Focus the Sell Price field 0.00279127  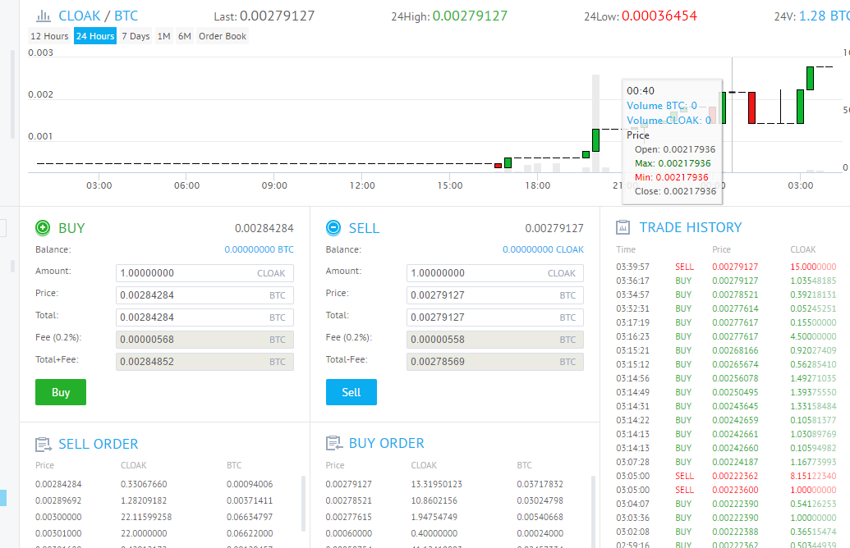click(x=495, y=295)
